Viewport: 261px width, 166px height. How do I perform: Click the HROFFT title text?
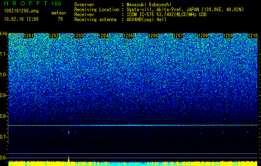coord(26,3)
